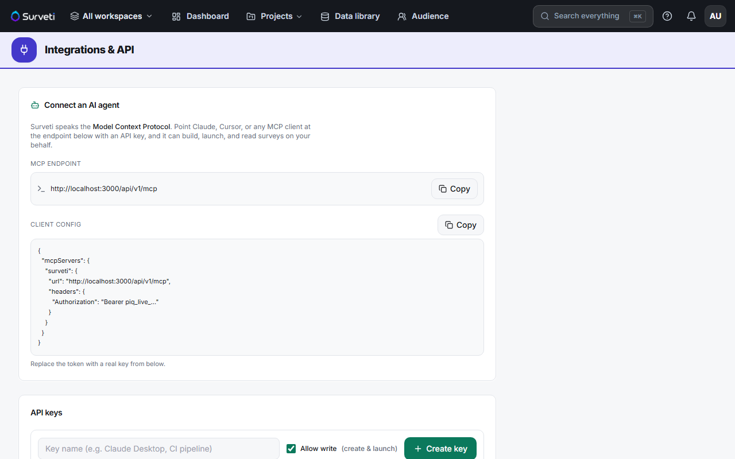The width and height of the screenshot is (735, 459).
Task: Go to the Dashboard tab
Action: [200, 16]
